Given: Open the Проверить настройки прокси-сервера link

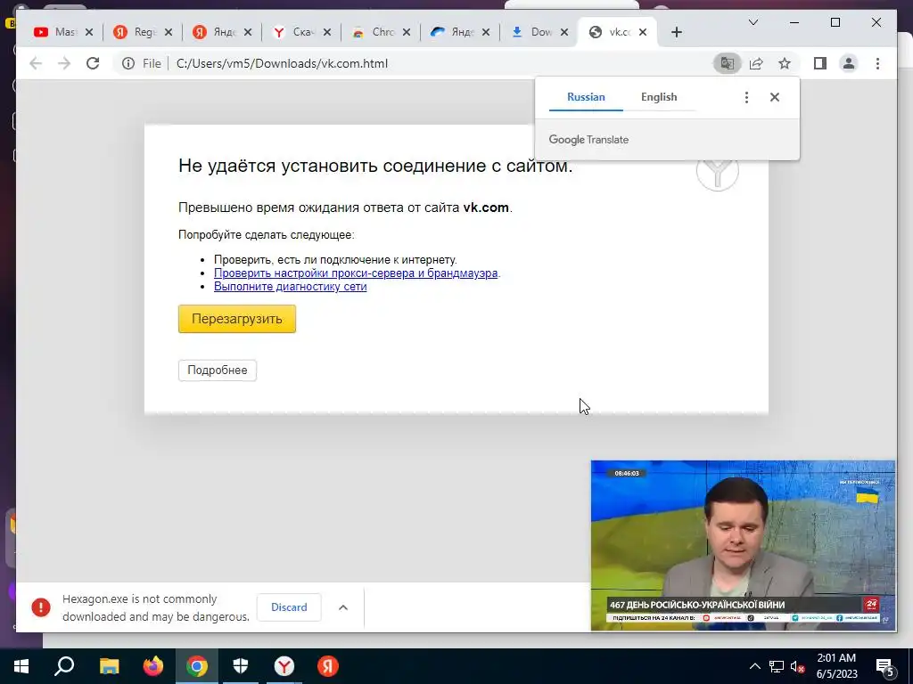Looking at the screenshot, I should (x=356, y=273).
